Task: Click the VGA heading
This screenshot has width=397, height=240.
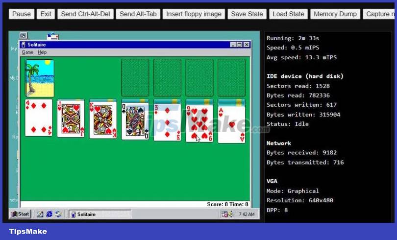Action: click(x=272, y=181)
